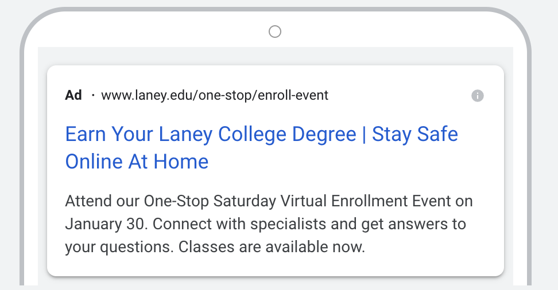Click the word Home in the headline
The height and width of the screenshot is (290, 558).
tap(181, 162)
